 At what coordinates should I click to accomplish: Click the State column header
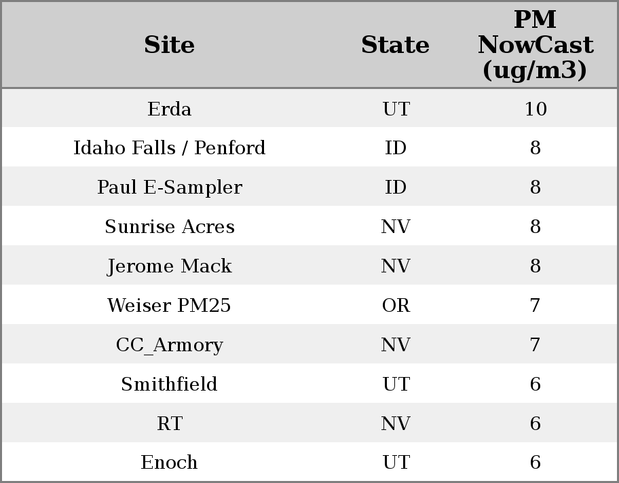coord(395,46)
